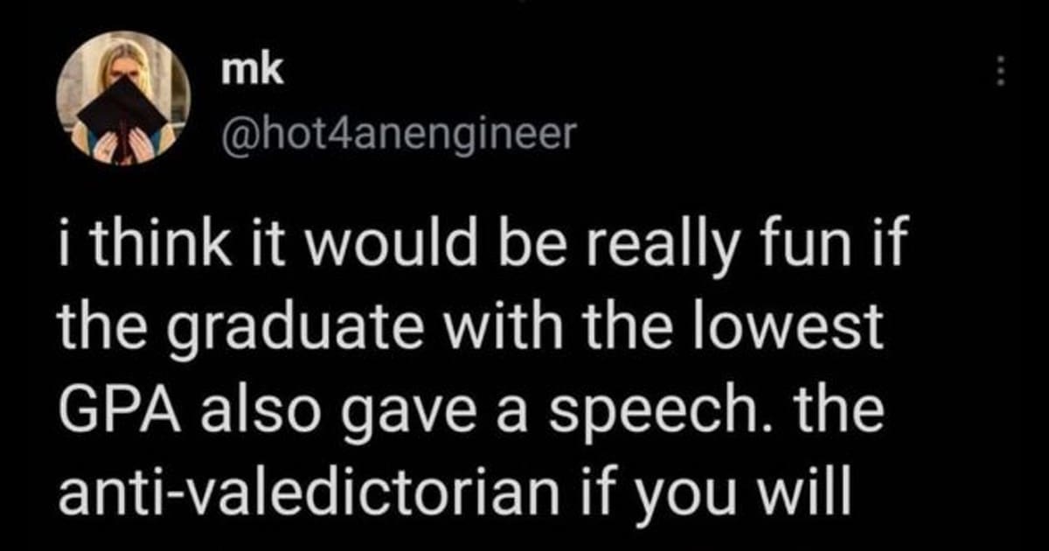The height and width of the screenshot is (551, 1049).
Task: Click mk's profile avatar picture
Action: pyautogui.click(x=123, y=98)
